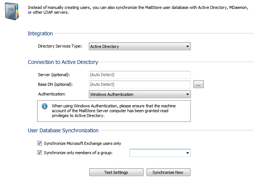Select the Integration section heading

pyautogui.click(x=40, y=33)
